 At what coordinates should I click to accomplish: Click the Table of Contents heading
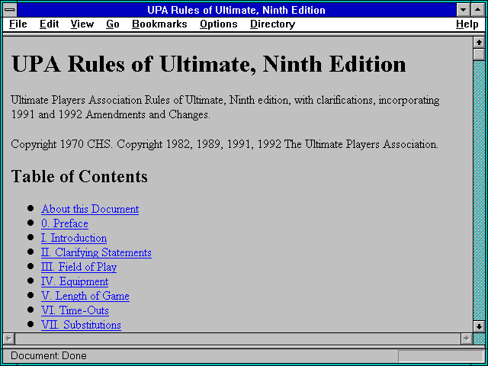(x=79, y=176)
